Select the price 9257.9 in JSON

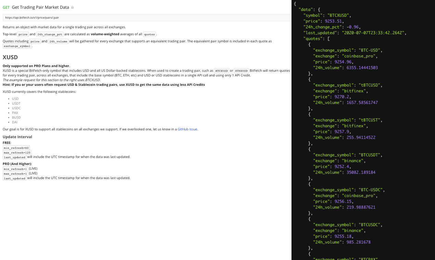(x=343, y=132)
